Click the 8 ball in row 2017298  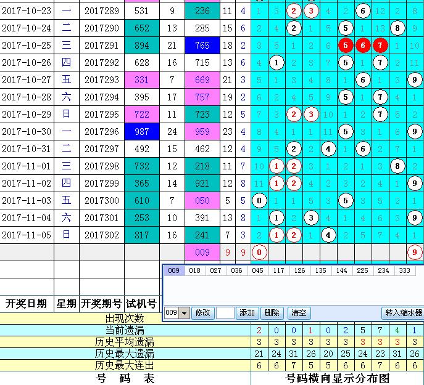pyautogui.click(x=397, y=166)
